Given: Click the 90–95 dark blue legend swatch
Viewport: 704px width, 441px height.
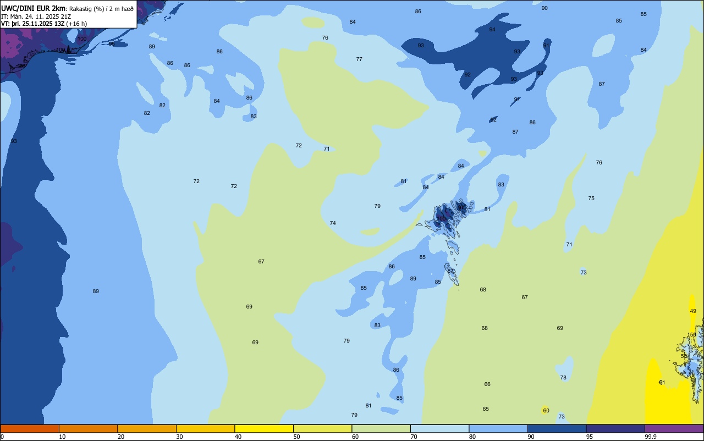Looking at the screenshot, I should click(x=557, y=428).
